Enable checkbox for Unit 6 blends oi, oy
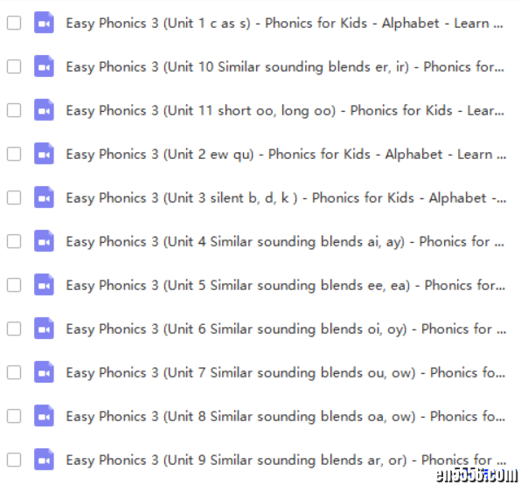This screenshot has height=485, width=521. tap(14, 329)
